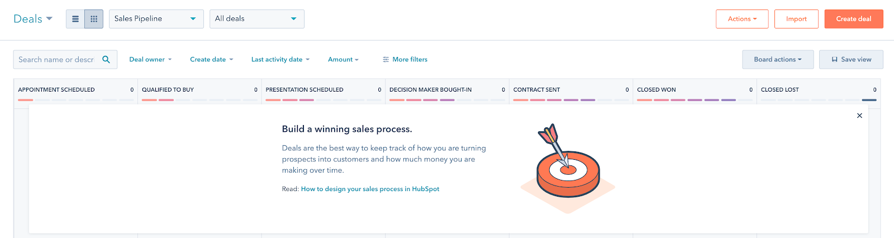Click the search magnifier icon
Image resolution: width=894 pixels, height=238 pixels.
click(x=106, y=59)
